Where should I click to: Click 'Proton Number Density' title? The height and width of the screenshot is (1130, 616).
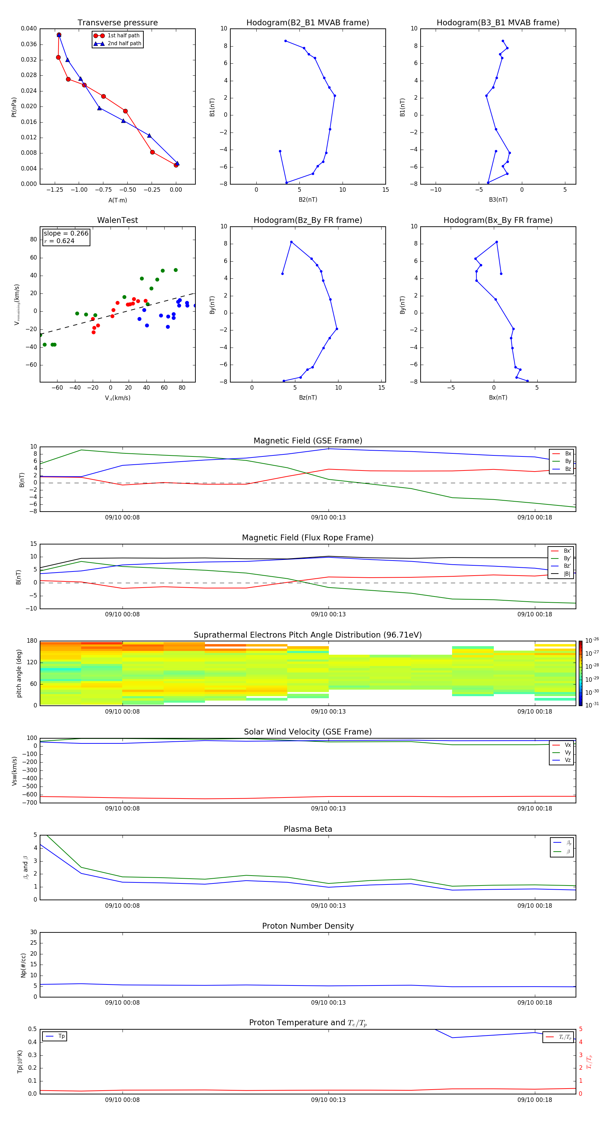(x=308, y=926)
